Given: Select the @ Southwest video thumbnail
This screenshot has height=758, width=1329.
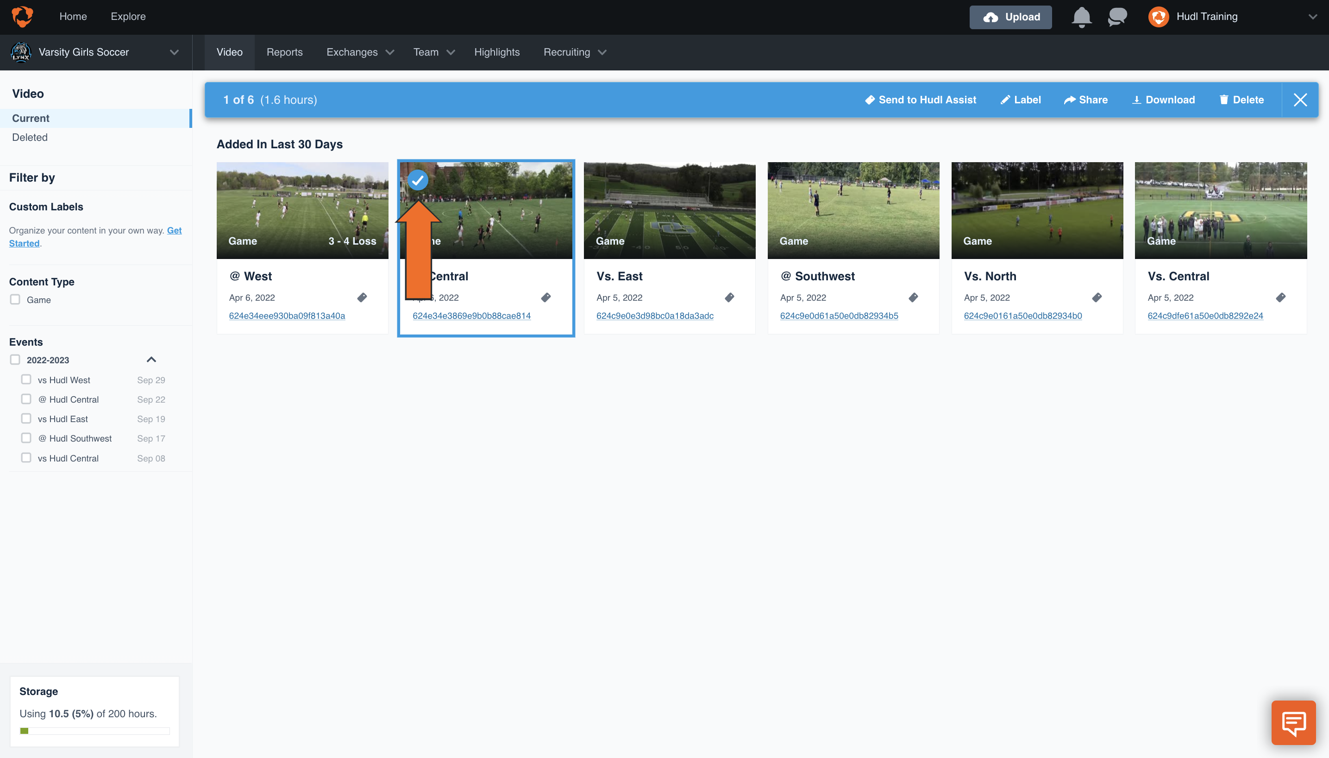Looking at the screenshot, I should click(853, 210).
